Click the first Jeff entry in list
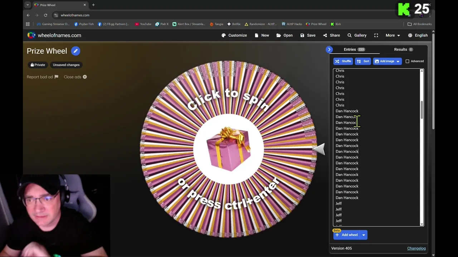The height and width of the screenshot is (257, 458). [338, 203]
